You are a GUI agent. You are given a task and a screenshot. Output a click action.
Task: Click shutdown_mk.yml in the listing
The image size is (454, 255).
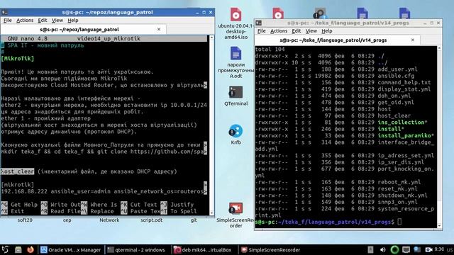click(x=402, y=195)
